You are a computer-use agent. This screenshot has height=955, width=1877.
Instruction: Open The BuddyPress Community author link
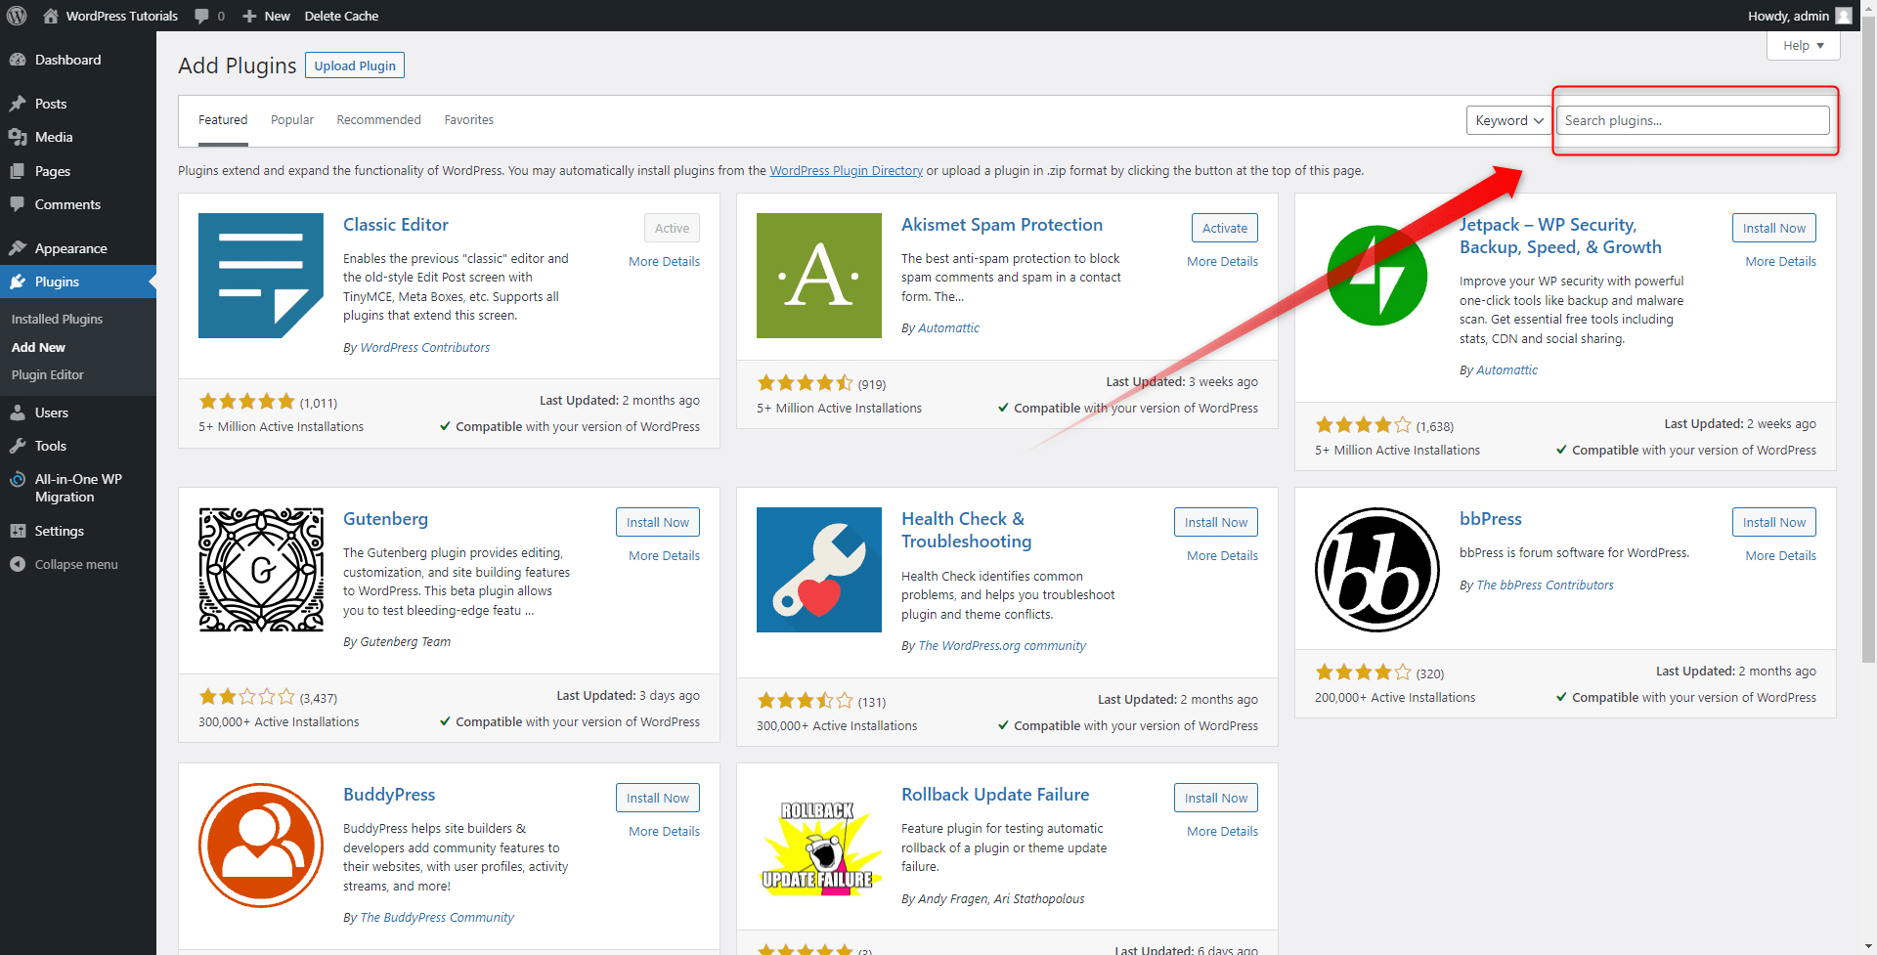[437, 917]
